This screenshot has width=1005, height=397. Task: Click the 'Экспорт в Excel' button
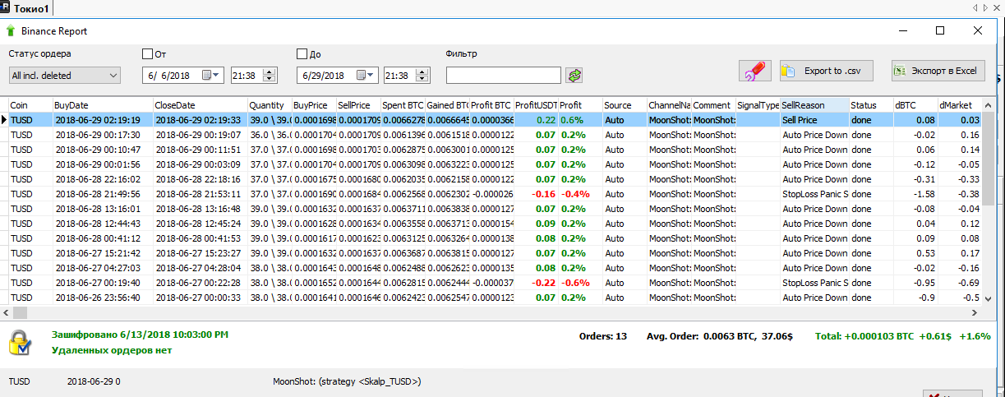click(938, 72)
